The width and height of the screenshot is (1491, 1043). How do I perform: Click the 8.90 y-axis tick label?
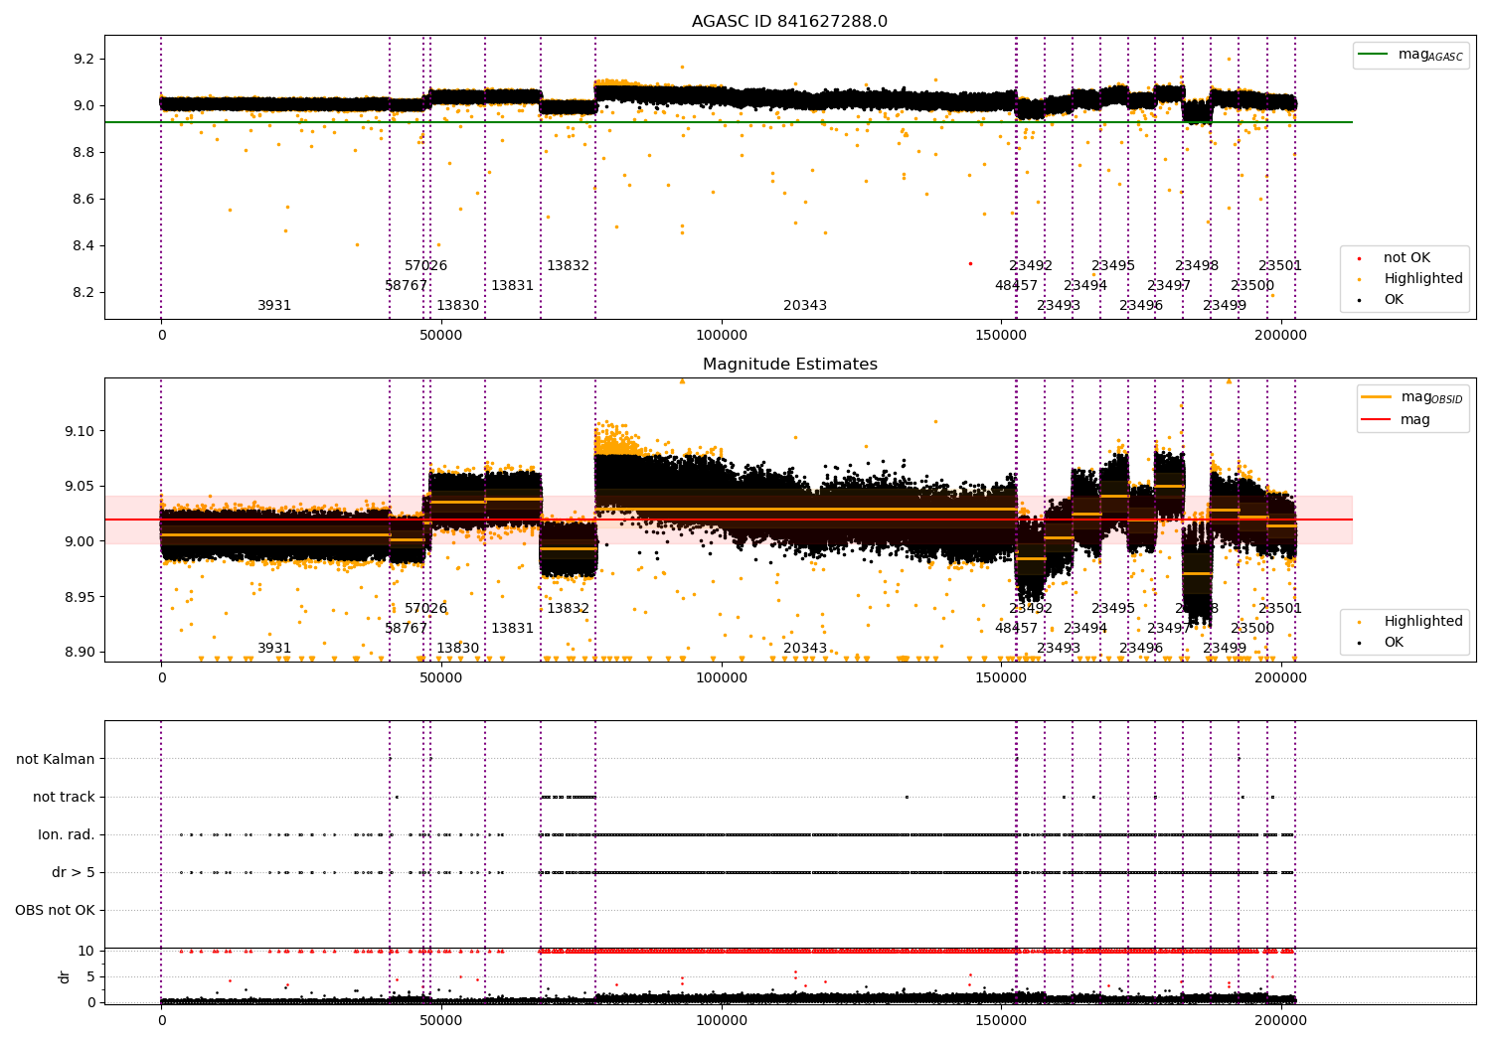(x=80, y=653)
